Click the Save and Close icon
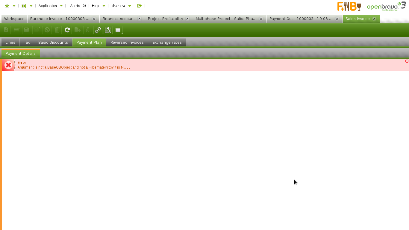 37,30
